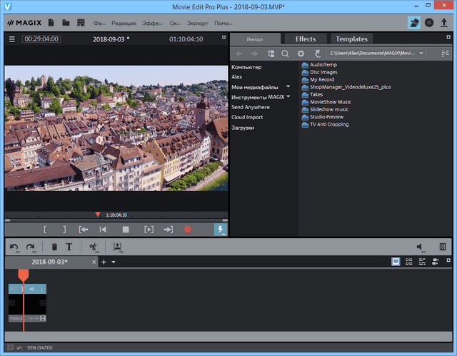Set the range in-point bracket
457x356 pixels.
[x=44, y=230]
